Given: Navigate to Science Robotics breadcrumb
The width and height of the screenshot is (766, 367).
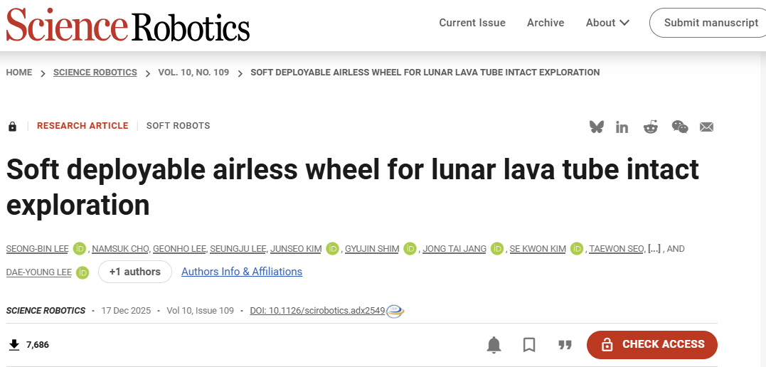Looking at the screenshot, I should pyautogui.click(x=95, y=73).
